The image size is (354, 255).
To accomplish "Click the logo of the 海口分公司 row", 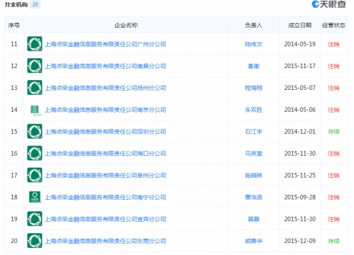I will 35,153.
